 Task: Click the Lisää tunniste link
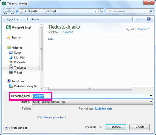(104, 109)
